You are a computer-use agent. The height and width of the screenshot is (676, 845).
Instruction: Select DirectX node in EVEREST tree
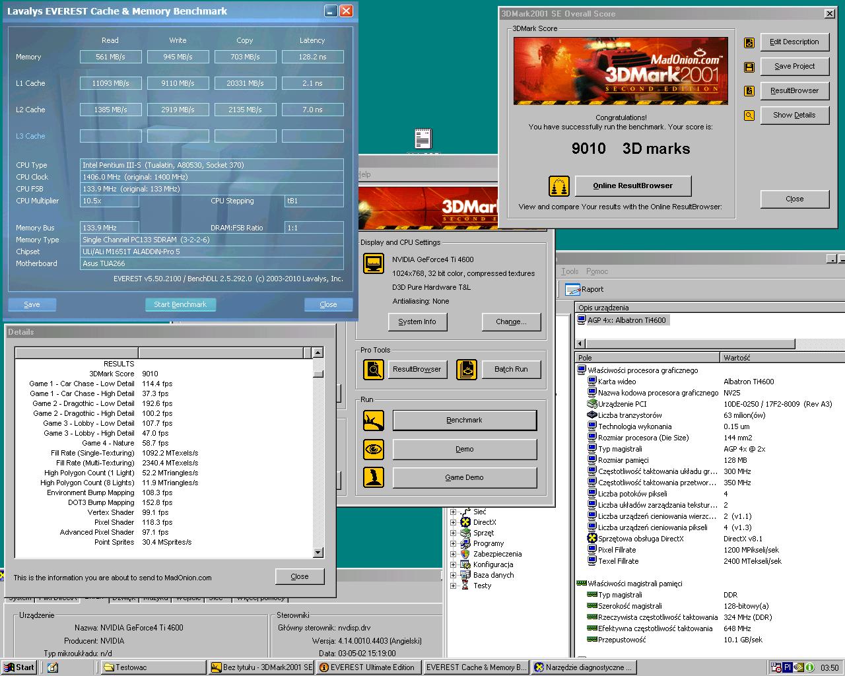(485, 522)
